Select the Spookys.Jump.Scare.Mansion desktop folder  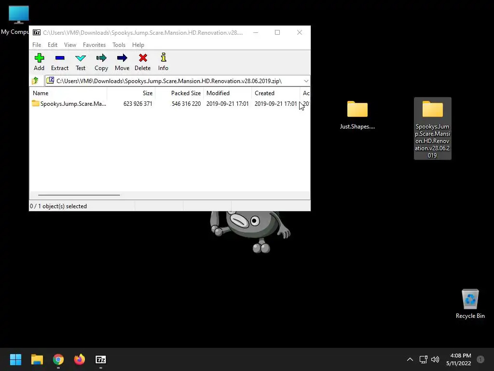(x=433, y=128)
